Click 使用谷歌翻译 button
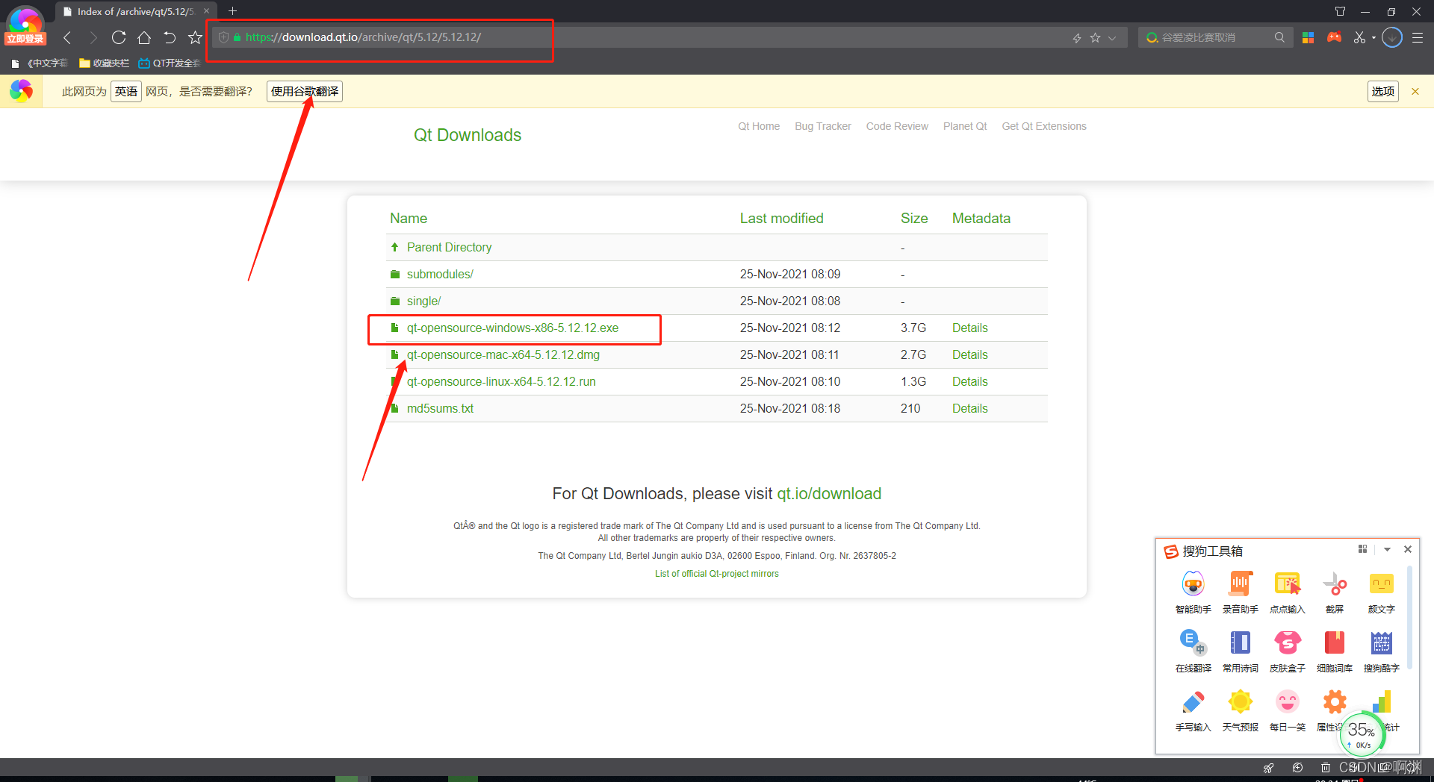This screenshot has height=782, width=1434. click(x=305, y=92)
